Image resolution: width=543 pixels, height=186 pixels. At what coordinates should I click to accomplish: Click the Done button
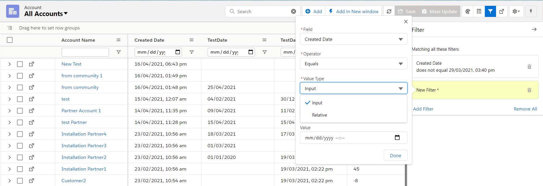(x=395, y=156)
